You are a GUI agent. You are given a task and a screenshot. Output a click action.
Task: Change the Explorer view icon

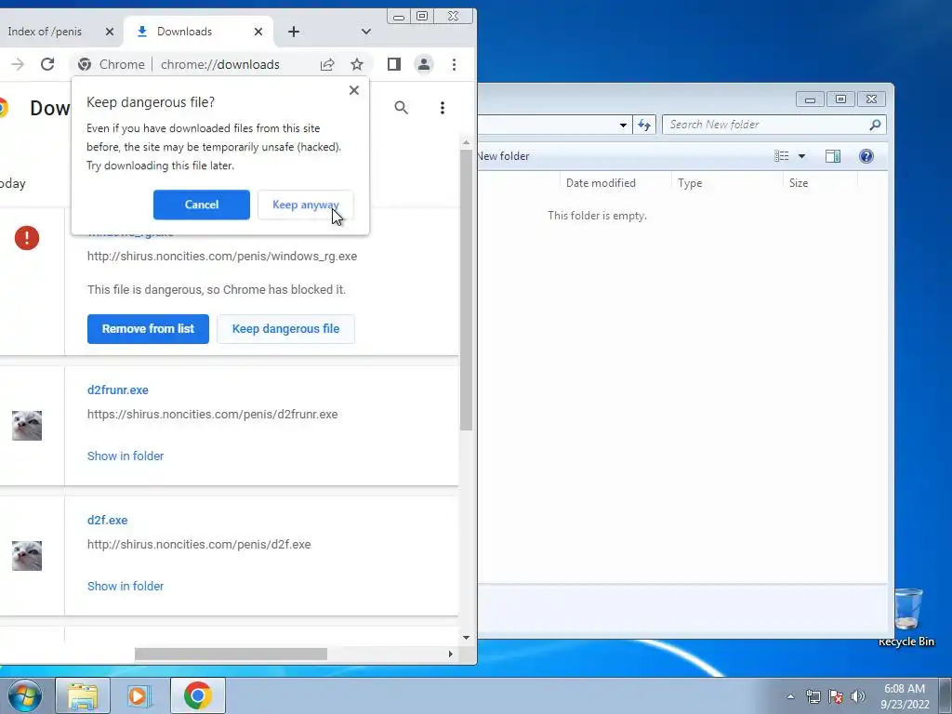tap(781, 156)
